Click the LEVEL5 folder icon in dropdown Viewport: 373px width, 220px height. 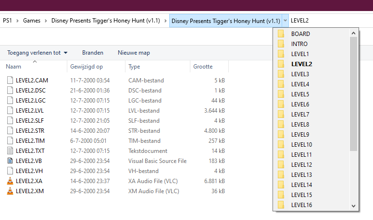coord(281,94)
